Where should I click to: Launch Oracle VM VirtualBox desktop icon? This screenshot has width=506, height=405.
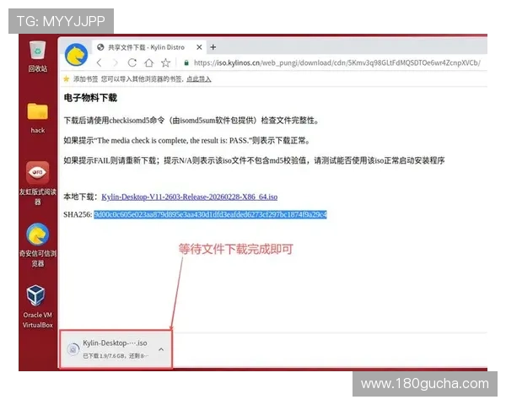pos(38,306)
